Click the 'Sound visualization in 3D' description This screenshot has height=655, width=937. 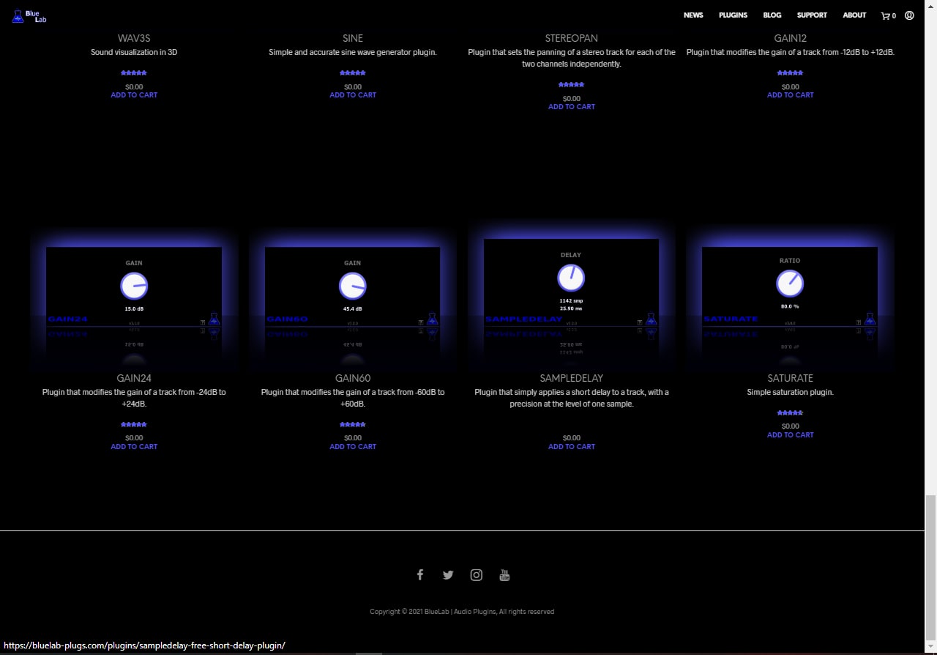pyautogui.click(x=134, y=53)
